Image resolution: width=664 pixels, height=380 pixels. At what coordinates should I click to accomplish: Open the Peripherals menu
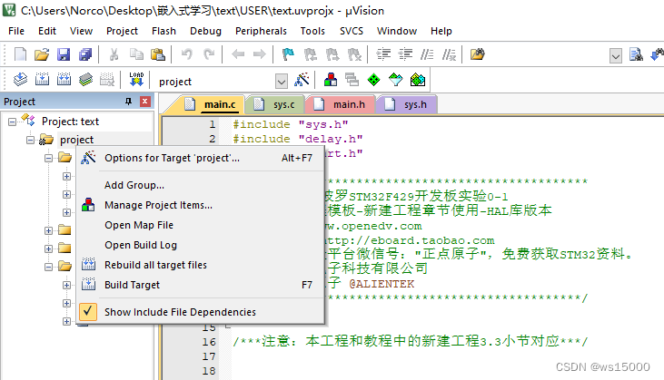tap(261, 31)
